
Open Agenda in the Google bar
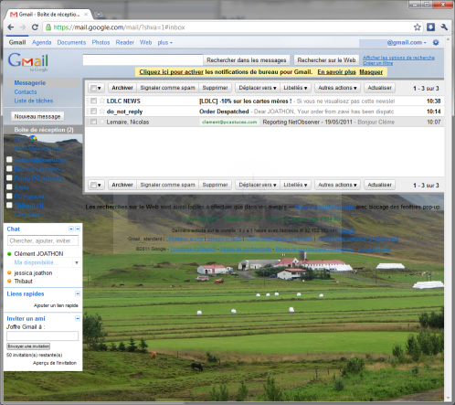pyautogui.click(x=42, y=42)
